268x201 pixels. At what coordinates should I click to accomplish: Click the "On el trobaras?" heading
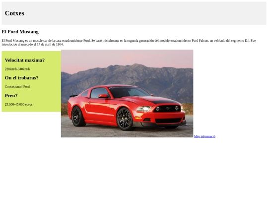tap(21, 78)
